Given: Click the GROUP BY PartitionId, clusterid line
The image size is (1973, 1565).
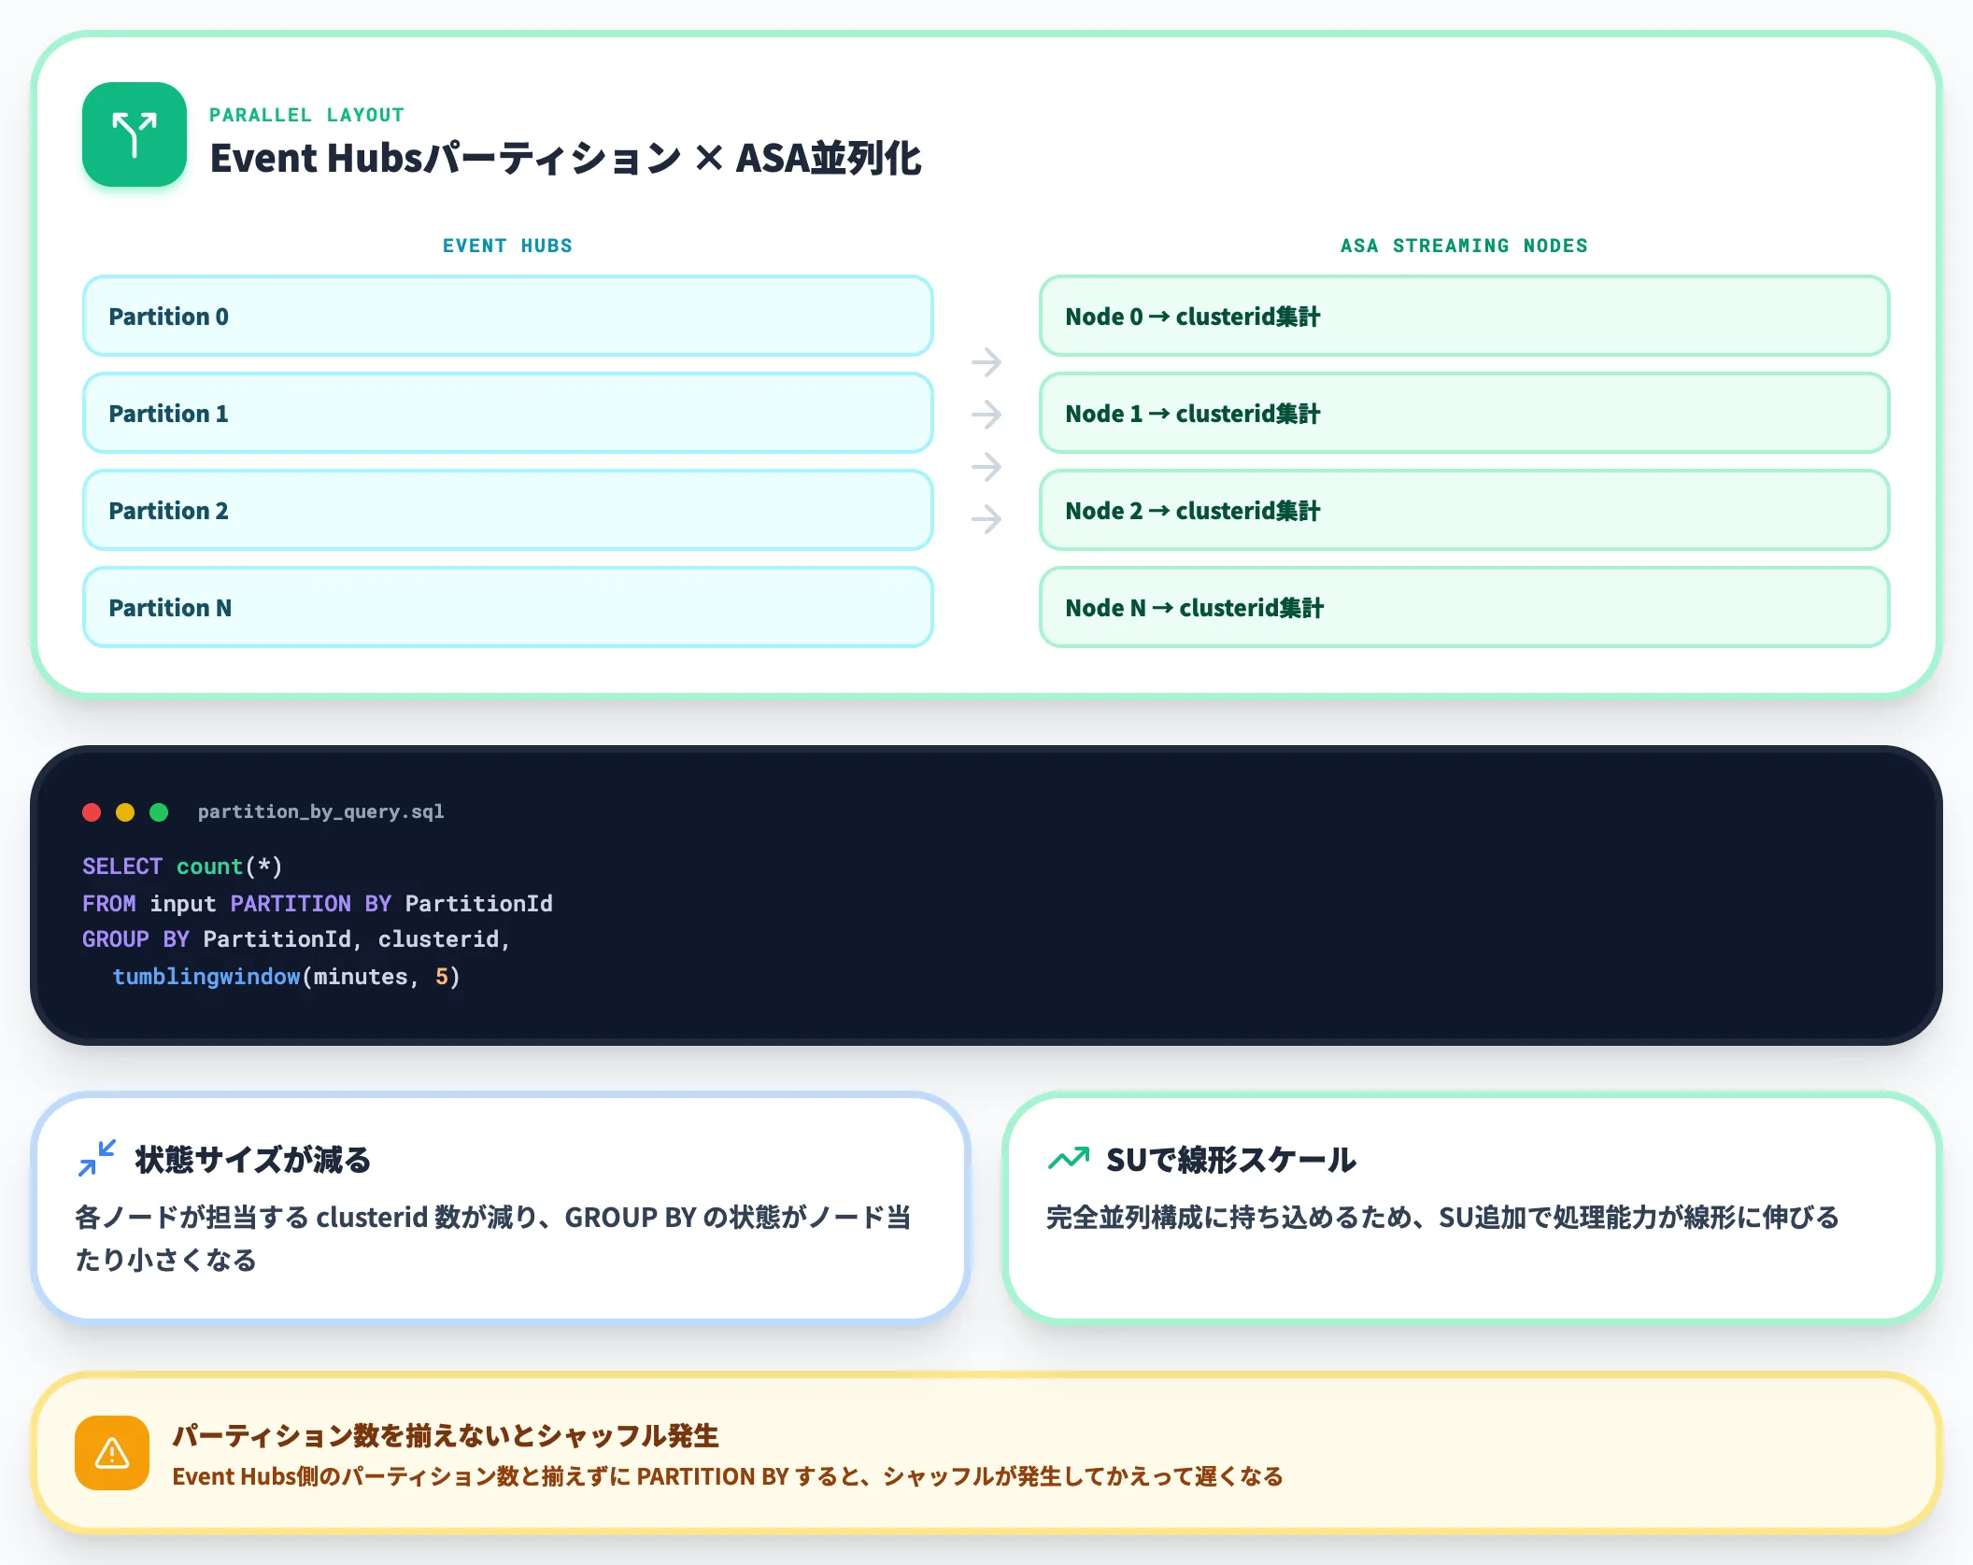Looking at the screenshot, I should [x=296, y=939].
